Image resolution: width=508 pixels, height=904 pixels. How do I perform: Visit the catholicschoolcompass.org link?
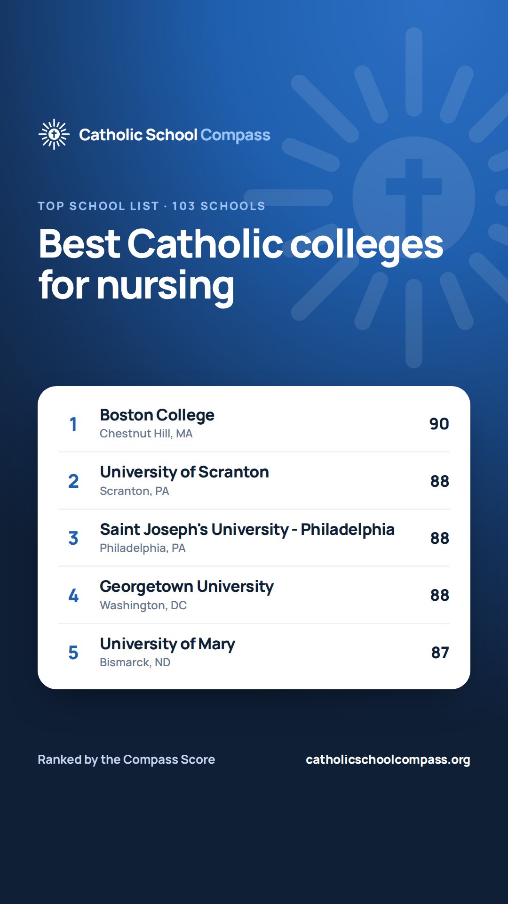(x=388, y=760)
